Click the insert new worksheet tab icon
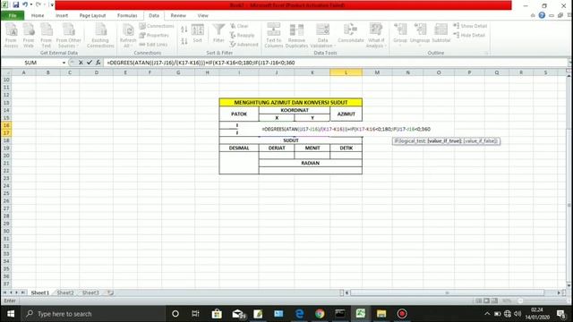This screenshot has height=322, width=573. pos(110,292)
